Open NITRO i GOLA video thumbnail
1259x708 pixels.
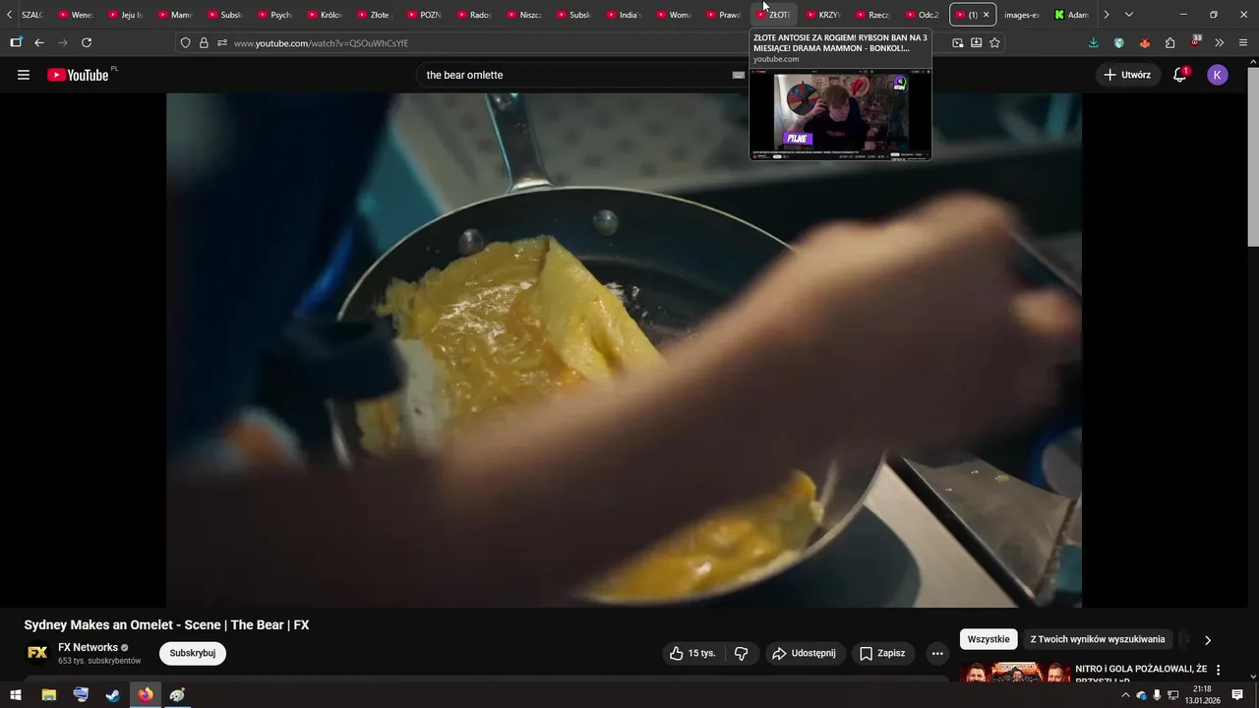(1015, 673)
